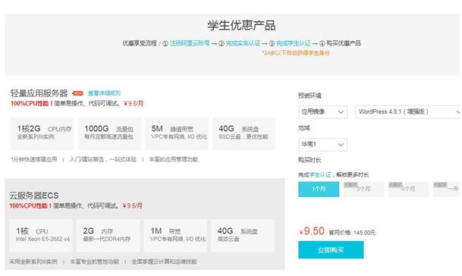Click 丰富的应用管理功能 text
The height and width of the screenshot is (276, 462).
(173, 159)
